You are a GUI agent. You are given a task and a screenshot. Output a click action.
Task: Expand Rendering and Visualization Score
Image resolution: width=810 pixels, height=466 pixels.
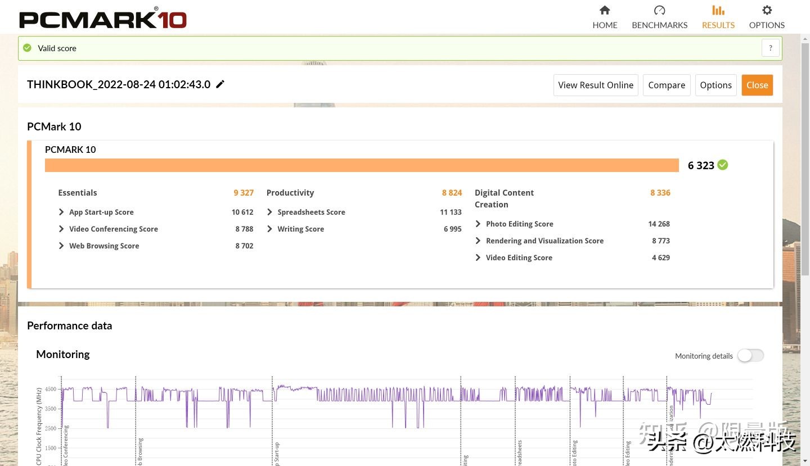[x=478, y=241]
